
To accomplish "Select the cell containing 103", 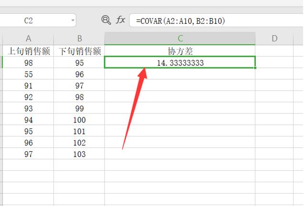I will pyautogui.click(x=79, y=154).
